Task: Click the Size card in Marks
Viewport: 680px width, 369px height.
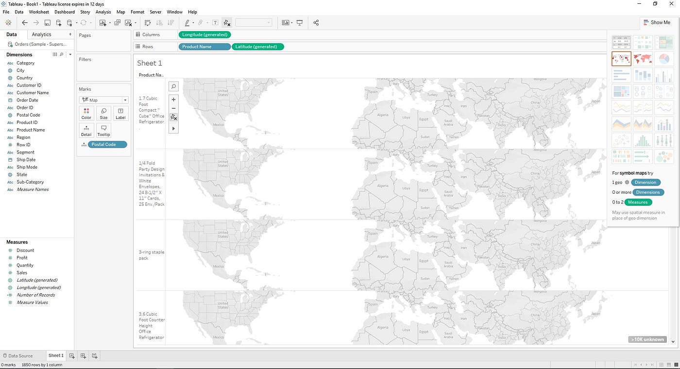Action: pos(103,114)
